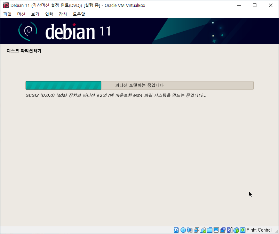
Task: Click the CPU virtualization status icon
Action: point(230,230)
